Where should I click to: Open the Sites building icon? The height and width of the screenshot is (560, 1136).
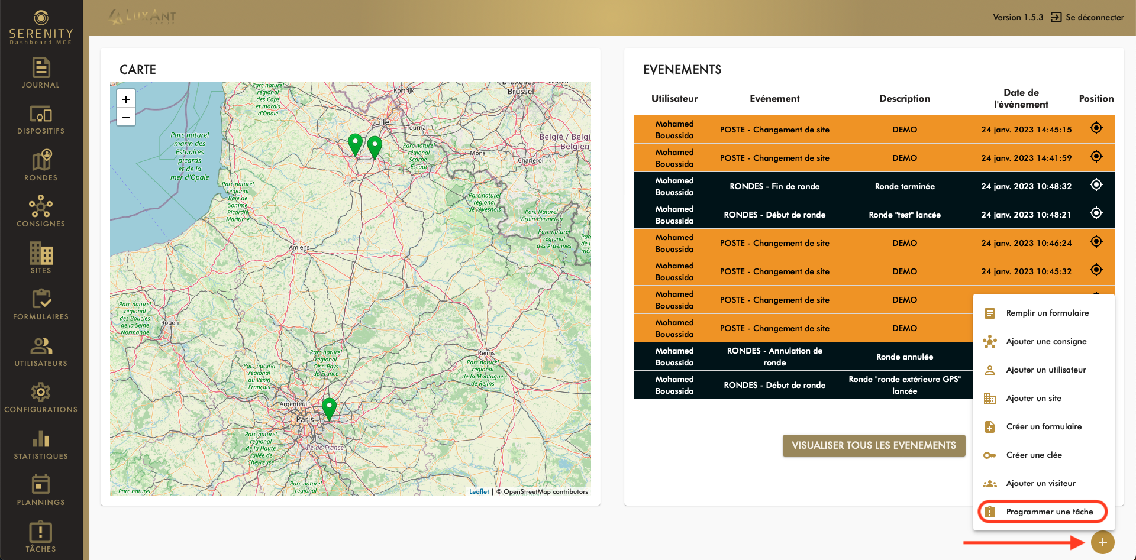point(41,258)
